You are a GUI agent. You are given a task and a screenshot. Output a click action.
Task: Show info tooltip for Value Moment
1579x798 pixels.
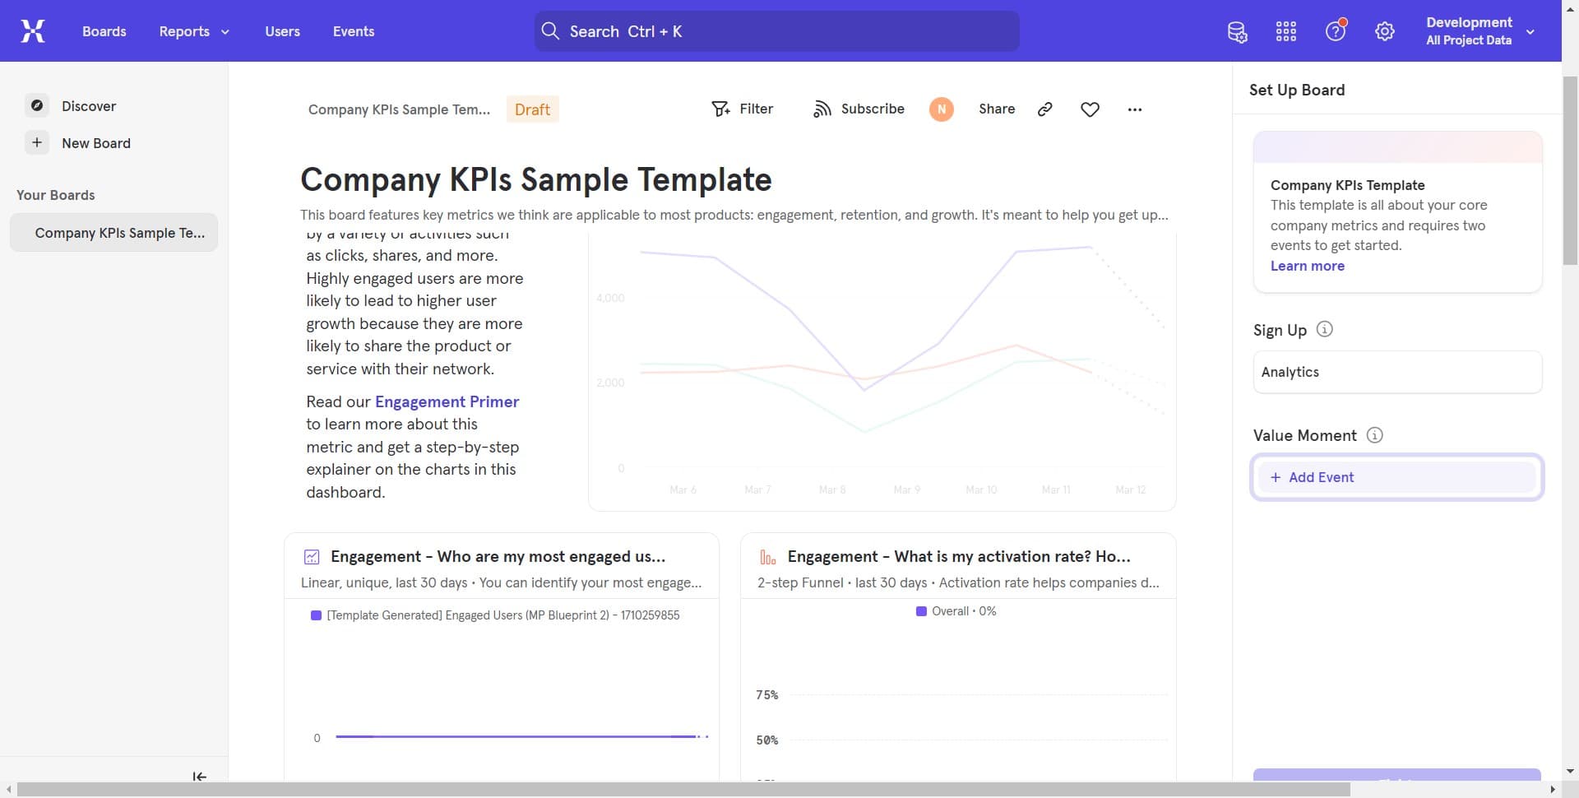click(x=1374, y=435)
